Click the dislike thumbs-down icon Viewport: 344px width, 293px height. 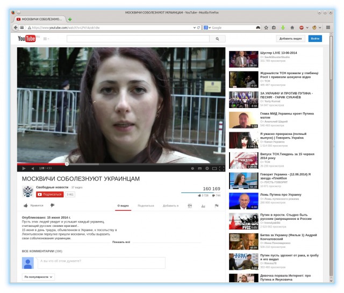52,205
